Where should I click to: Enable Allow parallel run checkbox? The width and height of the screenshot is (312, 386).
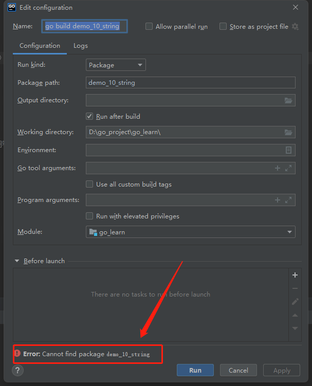click(149, 26)
